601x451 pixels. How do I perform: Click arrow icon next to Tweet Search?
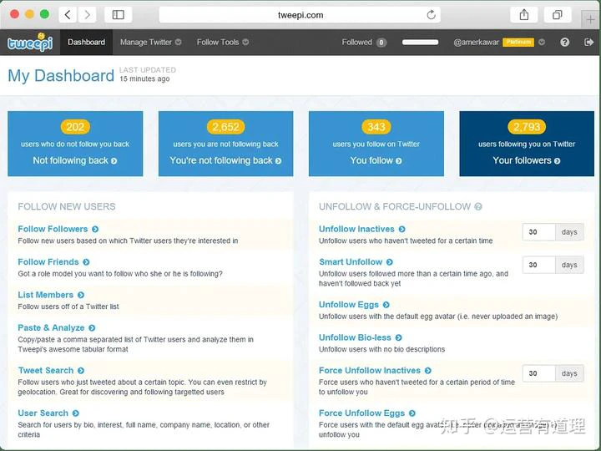pos(81,371)
